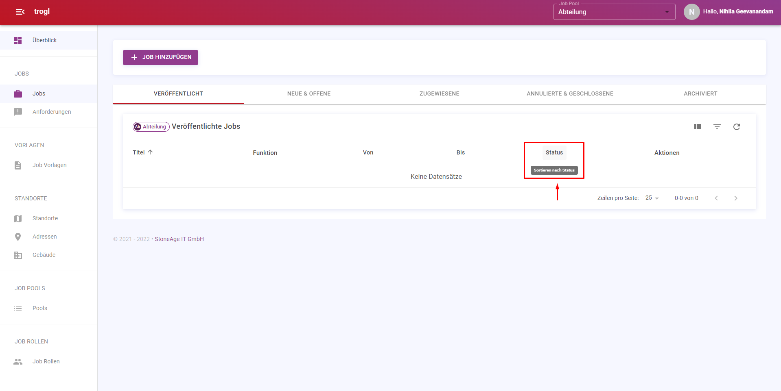Image resolution: width=781 pixels, height=391 pixels.
Task: Toggle Titel ascending sort arrow
Action: [x=150, y=152]
